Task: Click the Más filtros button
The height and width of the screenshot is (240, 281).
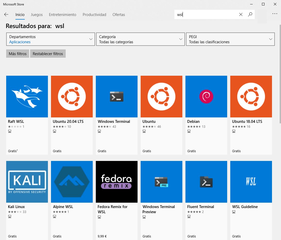Action: [x=18, y=54]
